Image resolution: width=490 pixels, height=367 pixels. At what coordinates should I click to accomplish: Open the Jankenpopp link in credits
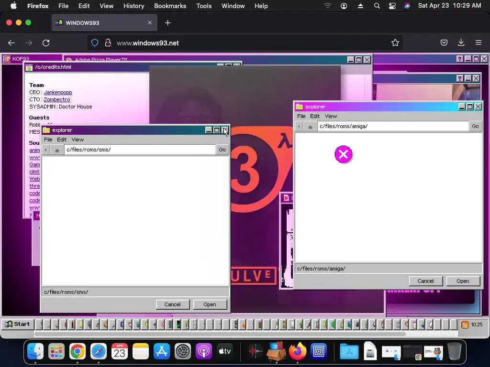(x=58, y=92)
